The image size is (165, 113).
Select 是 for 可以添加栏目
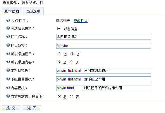(59, 54)
